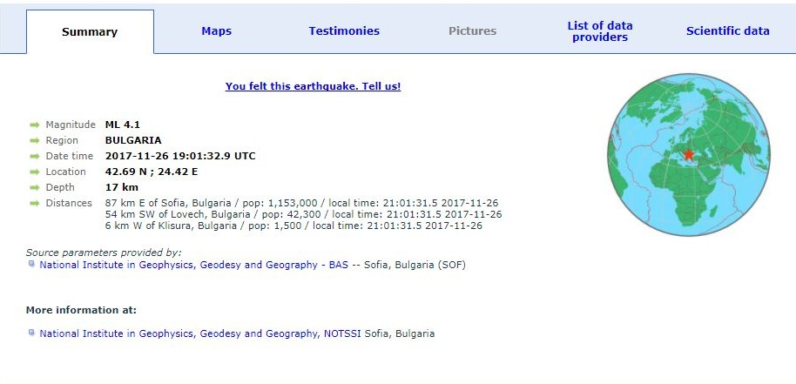
Task: Select the magnitude value 'ML 4.1'
Action: coord(122,125)
